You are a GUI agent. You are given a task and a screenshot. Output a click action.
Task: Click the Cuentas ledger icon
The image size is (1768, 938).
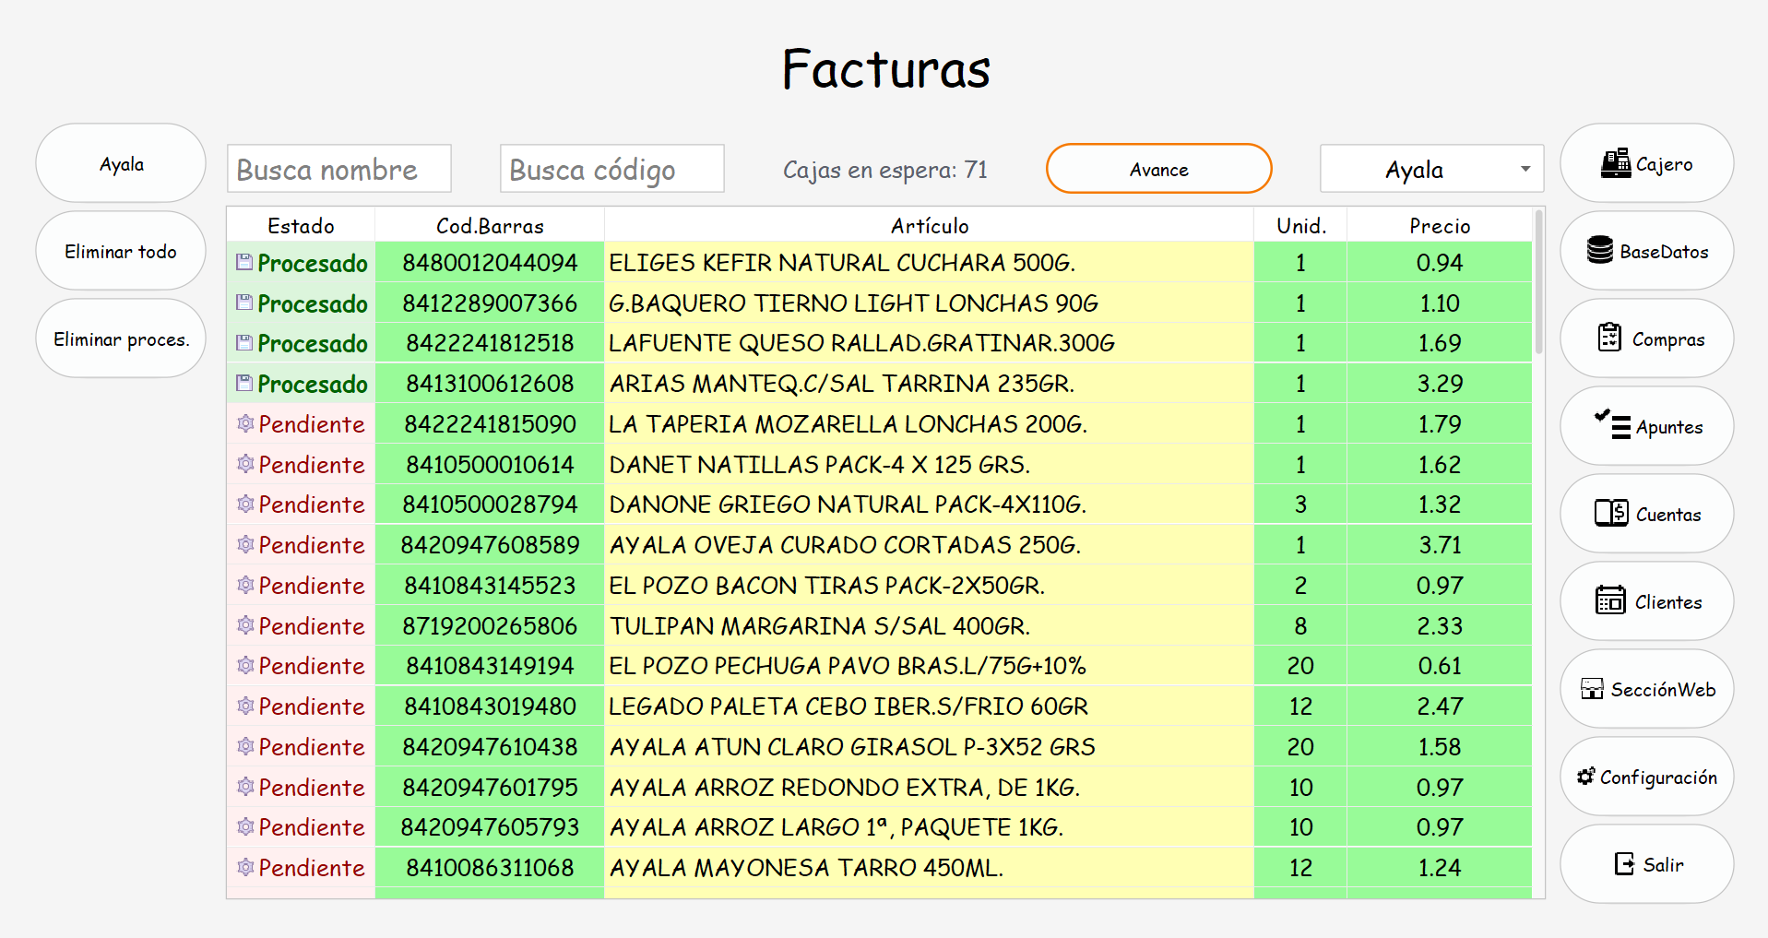(x=1611, y=513)
